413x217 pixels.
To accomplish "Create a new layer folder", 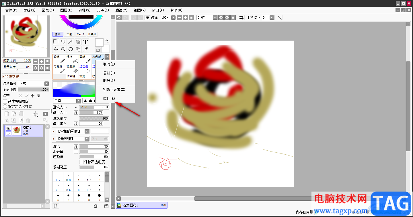I will coord(21,114).
